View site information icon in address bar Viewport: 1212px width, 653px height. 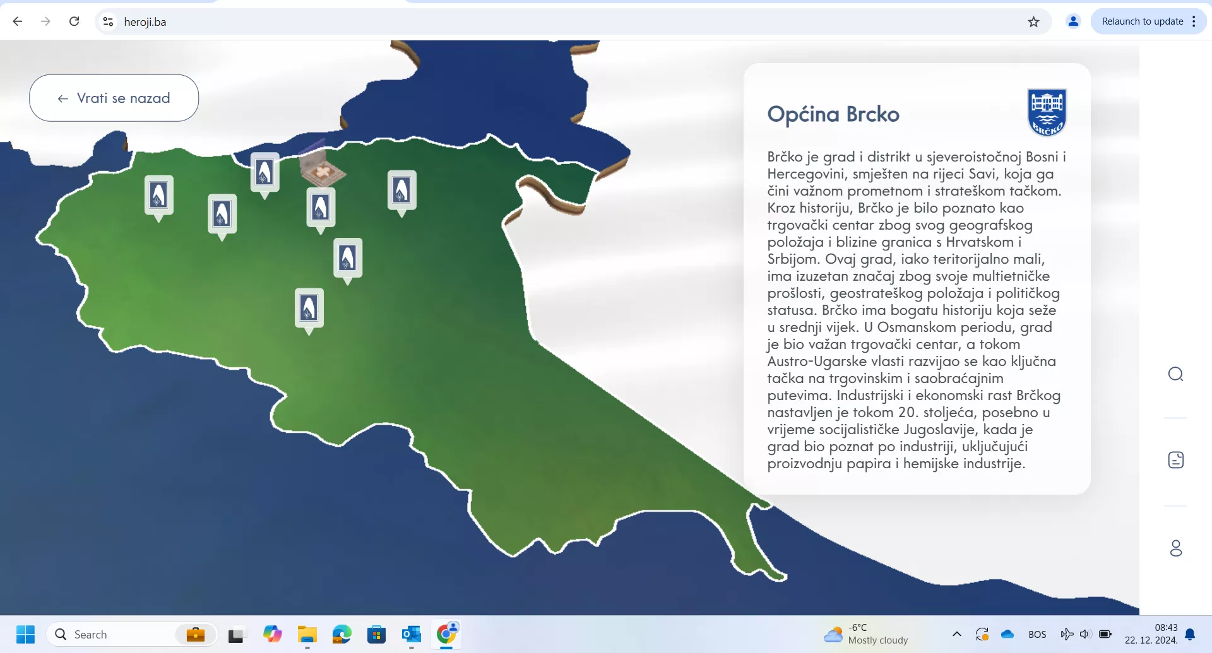[108, 22]
